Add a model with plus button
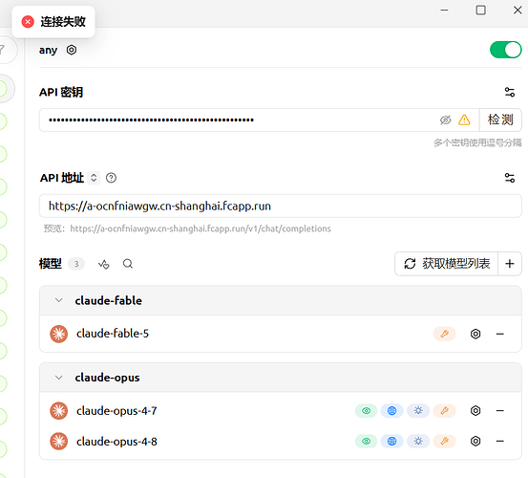The image size is (528, 478). (x=510, y=264)
